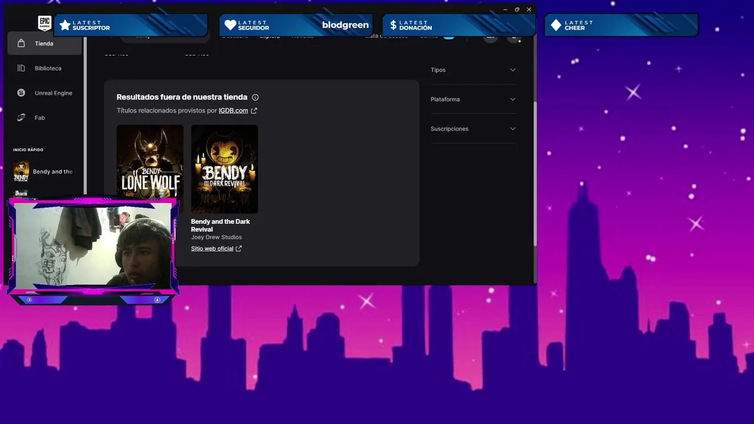Click the Latest Cheer overlay banner
Viewport: 754px width, 424px height.
click(x=621, y=25)
